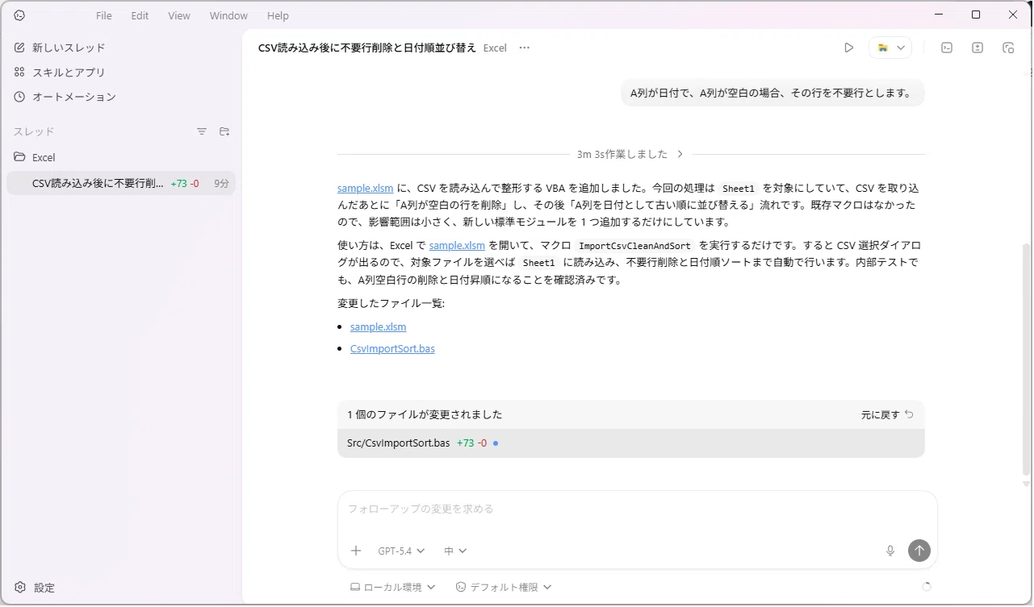Click the user message about A列が日付

point(772,93)
